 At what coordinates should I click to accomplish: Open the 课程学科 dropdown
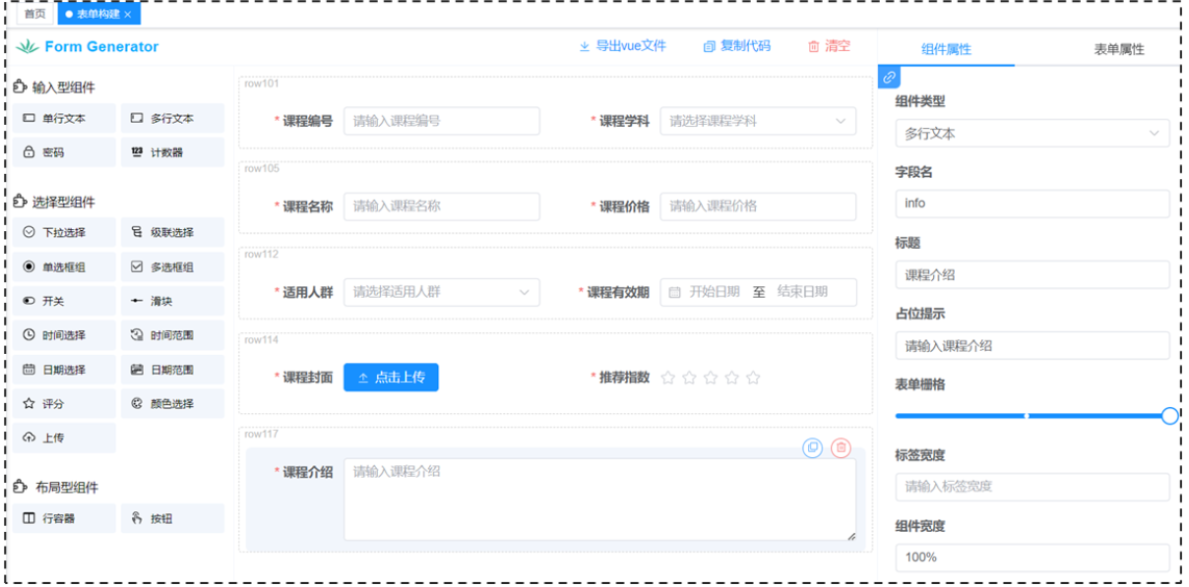[758, 121]
